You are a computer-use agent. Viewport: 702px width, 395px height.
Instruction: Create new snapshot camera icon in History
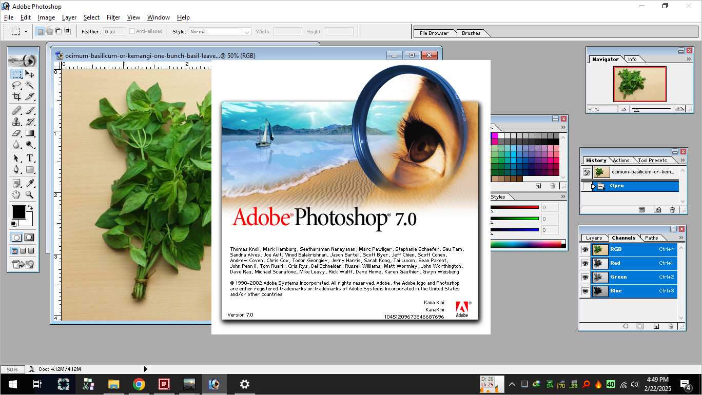657,210
